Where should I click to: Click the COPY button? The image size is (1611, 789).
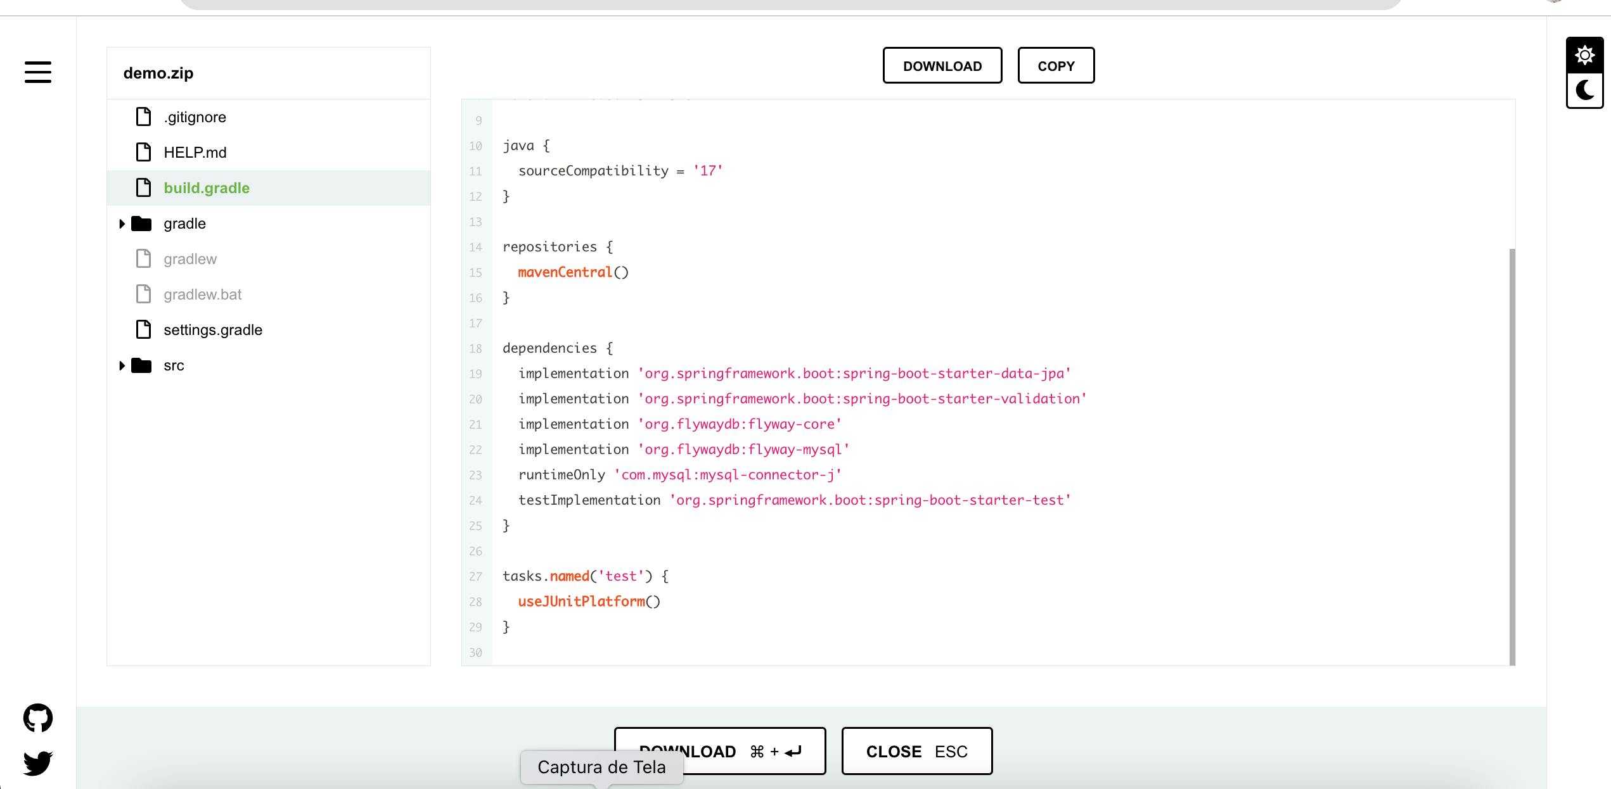tap(1056, 66)
